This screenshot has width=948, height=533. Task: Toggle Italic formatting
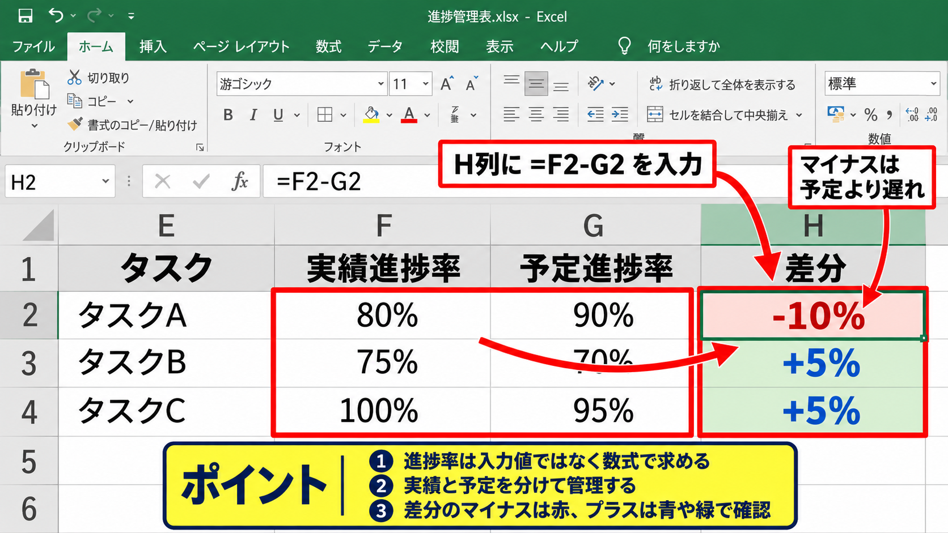click(x=253, y=115)
